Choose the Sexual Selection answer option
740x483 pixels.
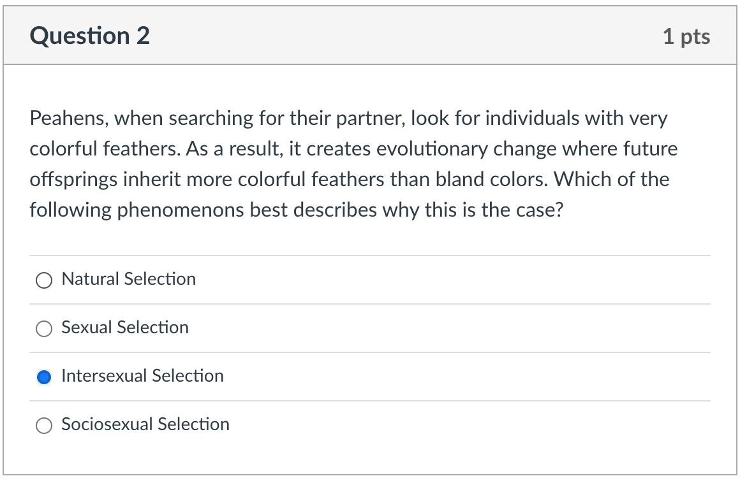click(x=44, y=328)
